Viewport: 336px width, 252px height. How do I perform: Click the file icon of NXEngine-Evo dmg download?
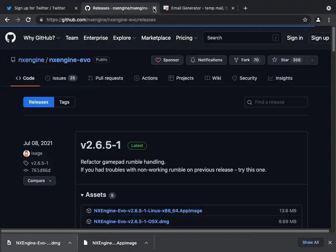click(x=9, y=242)
